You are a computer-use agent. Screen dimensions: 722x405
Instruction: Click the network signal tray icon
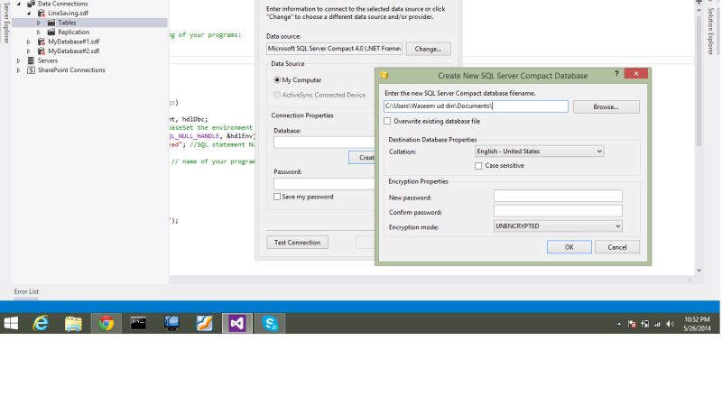pyautogui.click(x=657, y=324)
